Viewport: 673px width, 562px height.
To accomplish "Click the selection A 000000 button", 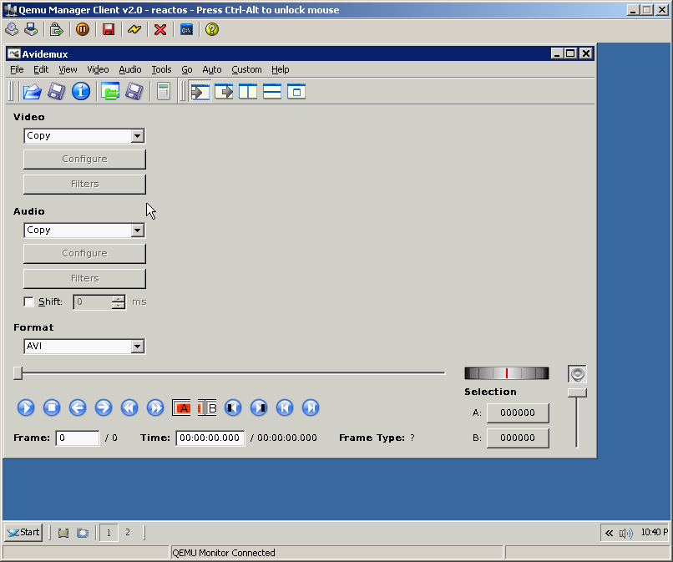I will coord(518,413).
